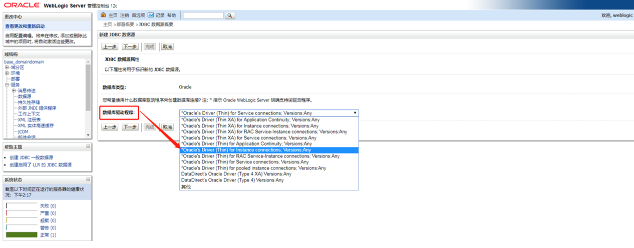634x248 pixels.
Task: Click 取消 button under the 新建 JDBC 数据源 title
Action: [x=167, y=46]
